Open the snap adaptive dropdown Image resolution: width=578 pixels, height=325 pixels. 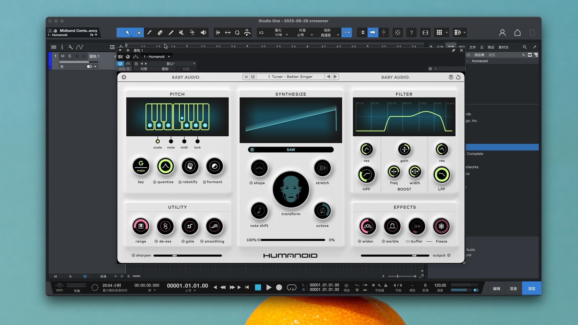point(330,33)
